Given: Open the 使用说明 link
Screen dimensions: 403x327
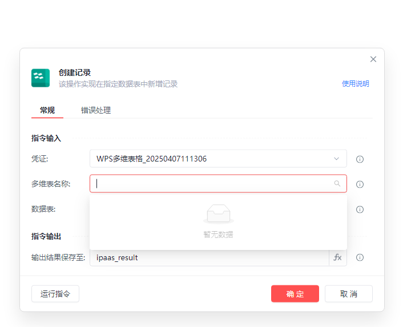Looking at the screenshot, I should click(x=355, y=83).
